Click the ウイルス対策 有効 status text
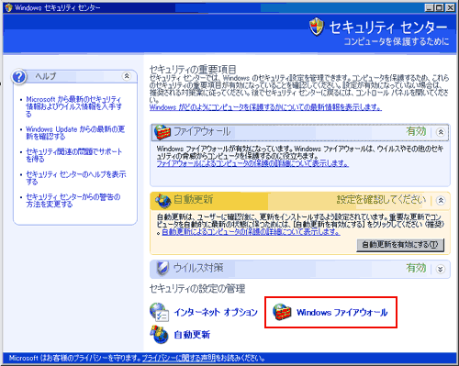The image size is (459, 366). 416,269
